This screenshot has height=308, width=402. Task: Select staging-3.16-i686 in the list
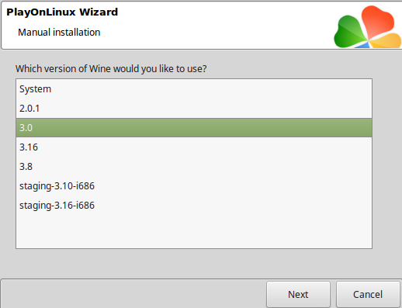click(x=194, y=206)
